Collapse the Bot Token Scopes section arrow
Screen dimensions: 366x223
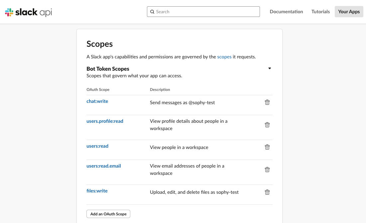(x=270, y=68)
